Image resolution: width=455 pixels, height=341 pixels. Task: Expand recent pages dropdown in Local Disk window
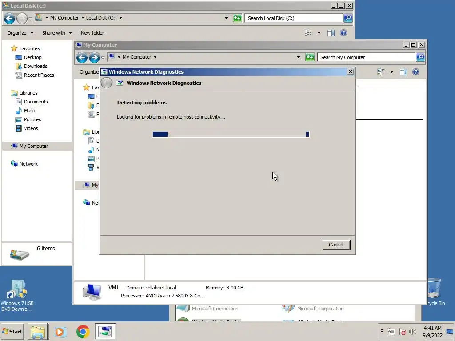point(30,18)
